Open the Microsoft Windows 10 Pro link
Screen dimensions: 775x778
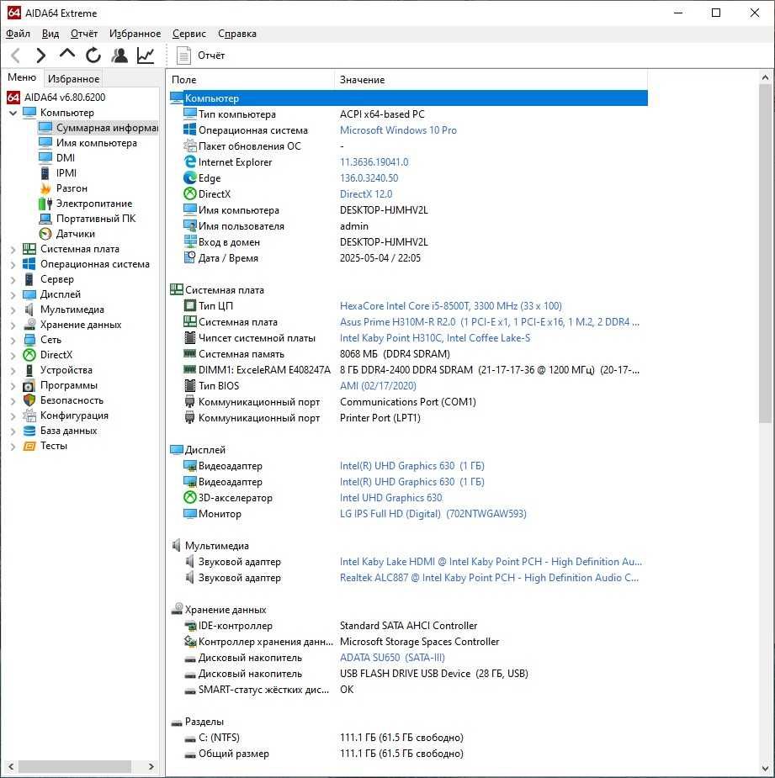coord(398,130)
